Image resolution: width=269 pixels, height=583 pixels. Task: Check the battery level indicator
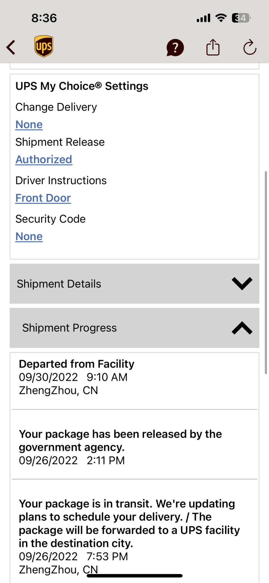241,18
